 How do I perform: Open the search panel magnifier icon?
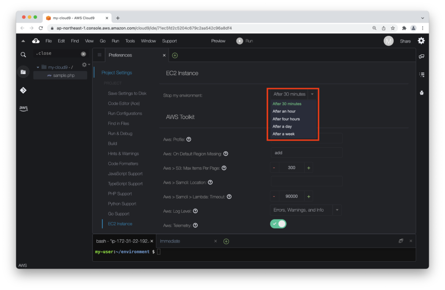click(23, 55)
